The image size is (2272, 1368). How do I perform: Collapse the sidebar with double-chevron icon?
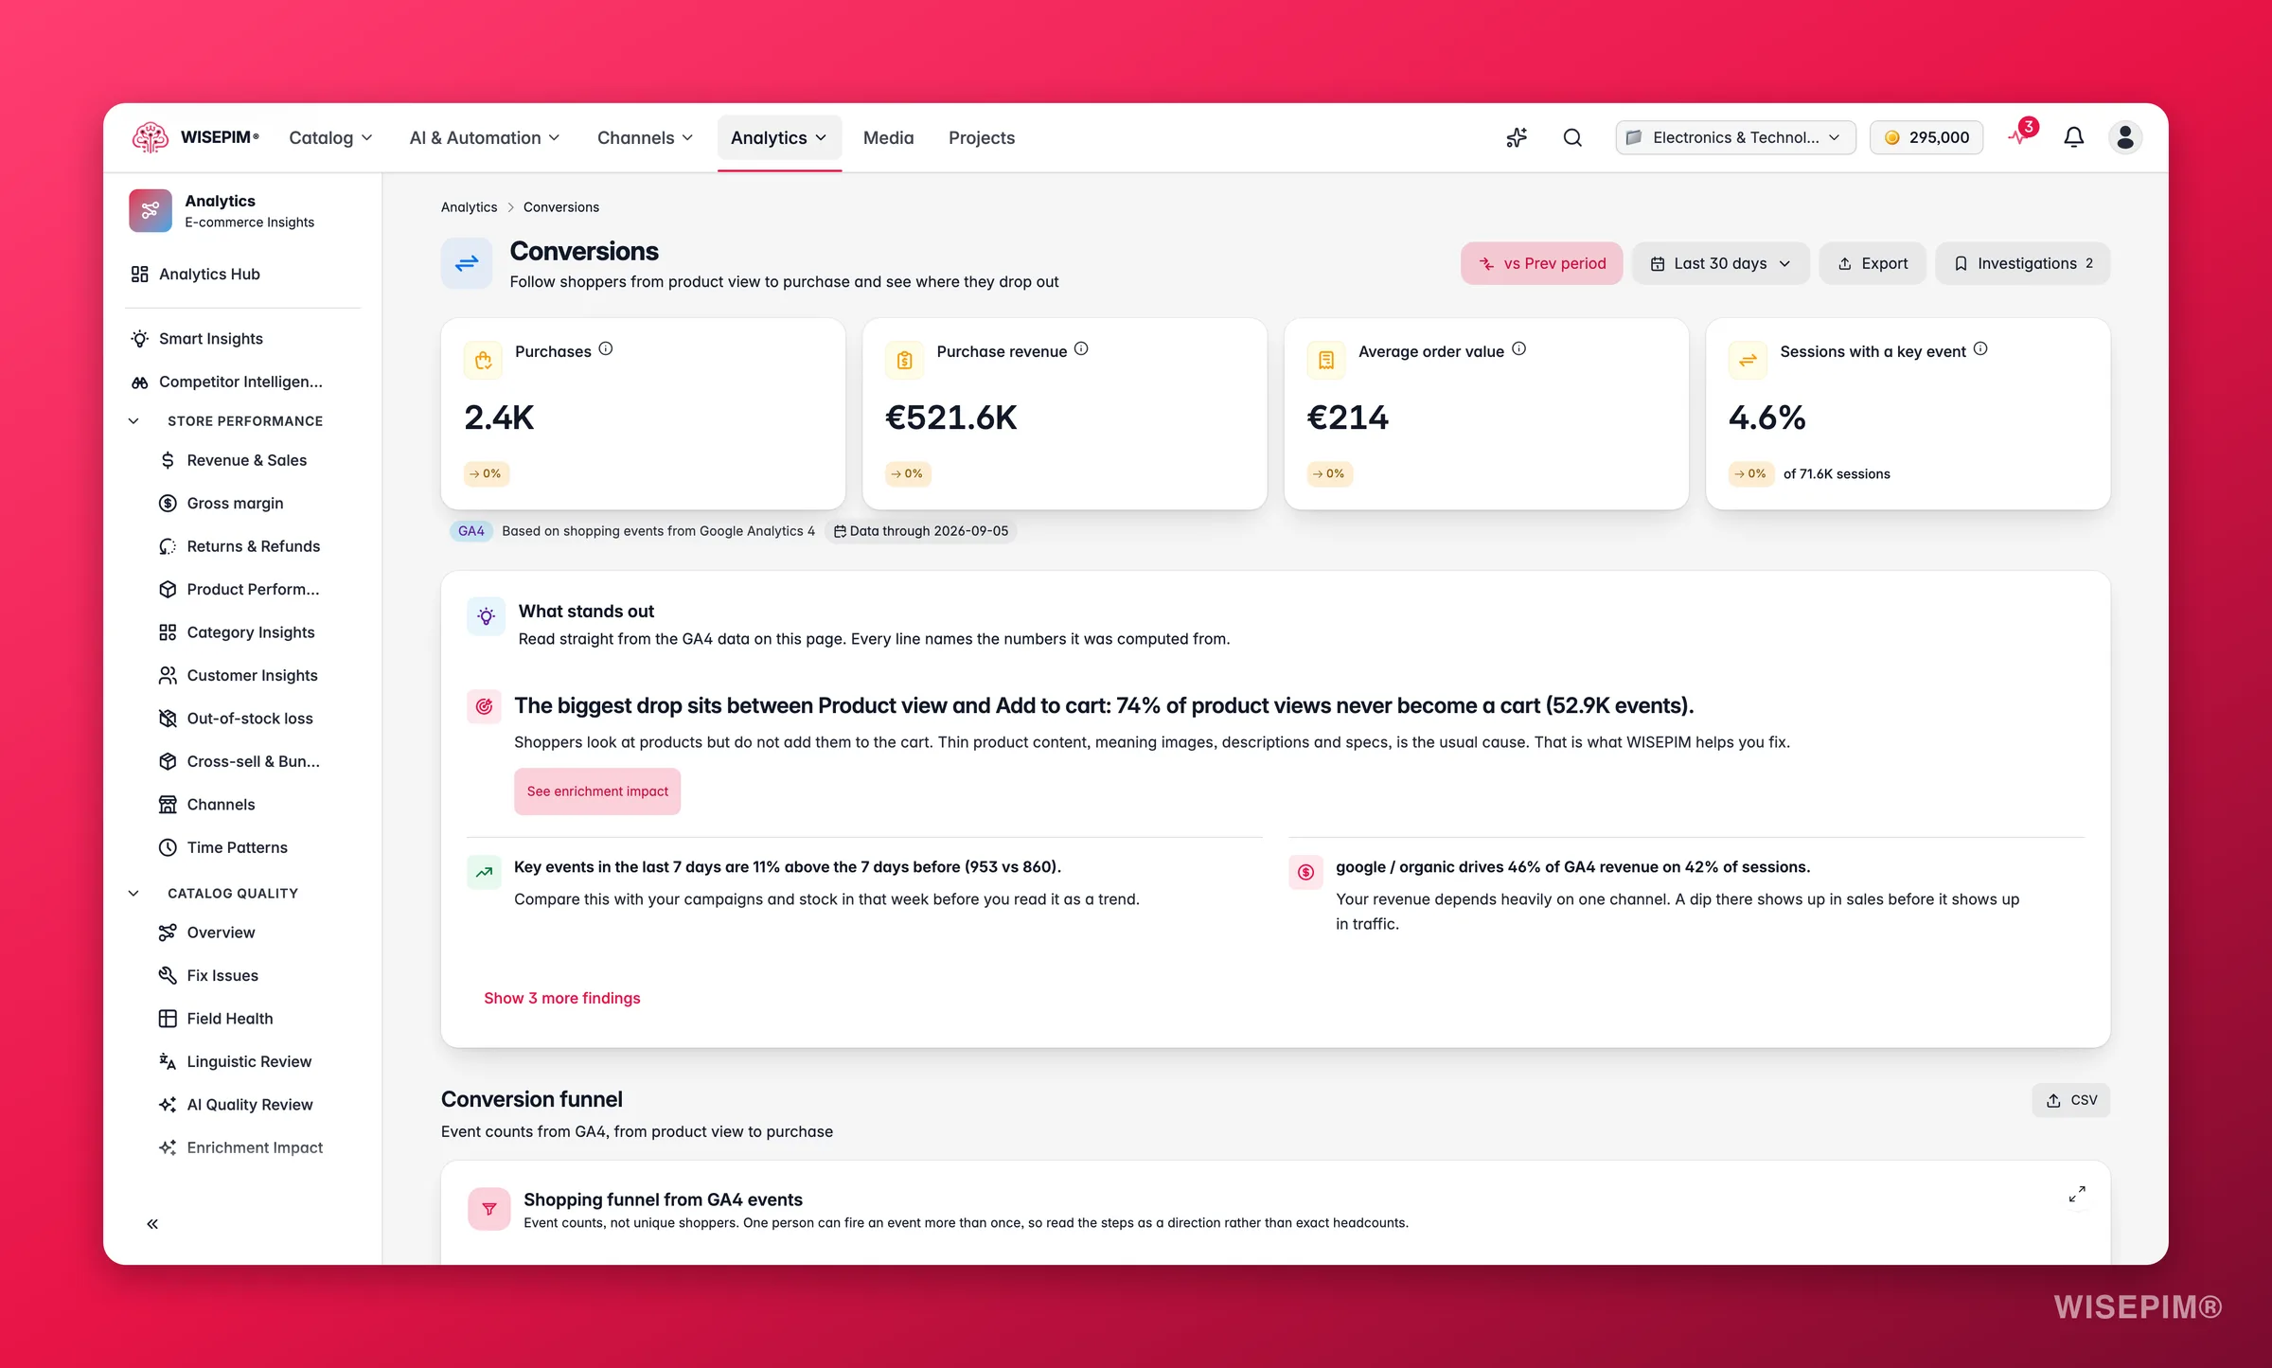152,1224
